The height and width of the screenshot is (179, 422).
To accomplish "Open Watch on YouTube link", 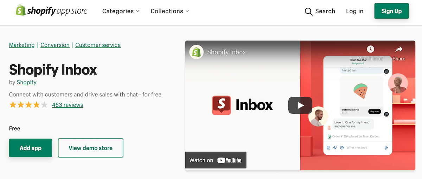I will pyautogui.click(x=216, y=160).
